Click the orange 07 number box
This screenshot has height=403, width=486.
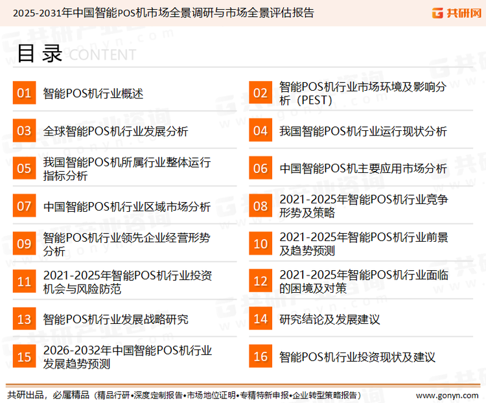coord(24,206)
